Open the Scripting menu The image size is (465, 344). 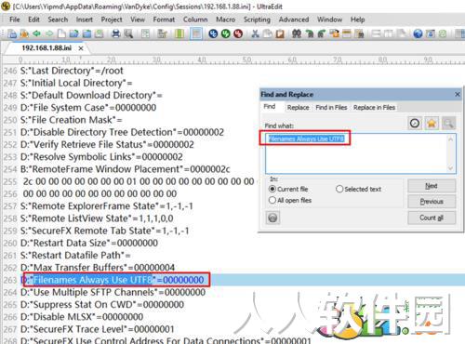257,20
